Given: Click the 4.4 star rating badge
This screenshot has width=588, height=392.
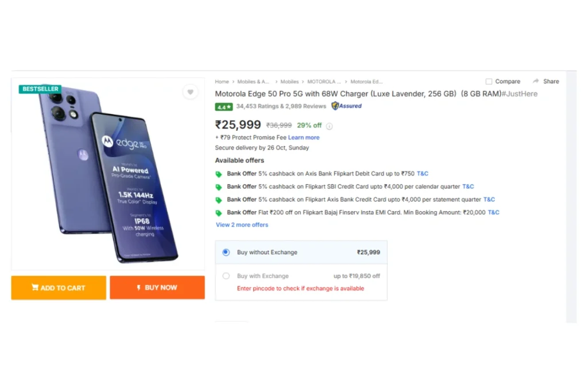Looking at the screenshot, I should point(223,107).
